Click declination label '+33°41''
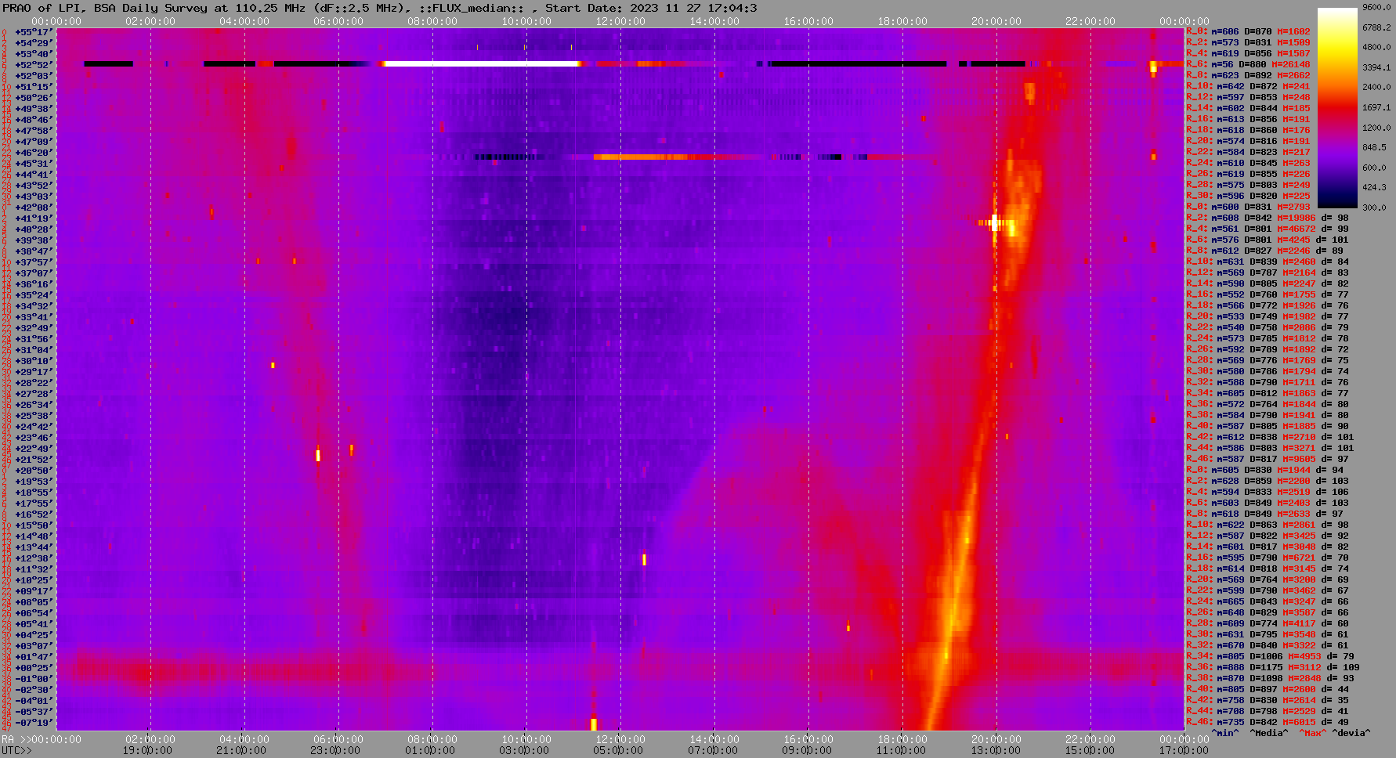Image resolution: width=1396 pixels, height=758 pixels. click(x=34, y=317)
